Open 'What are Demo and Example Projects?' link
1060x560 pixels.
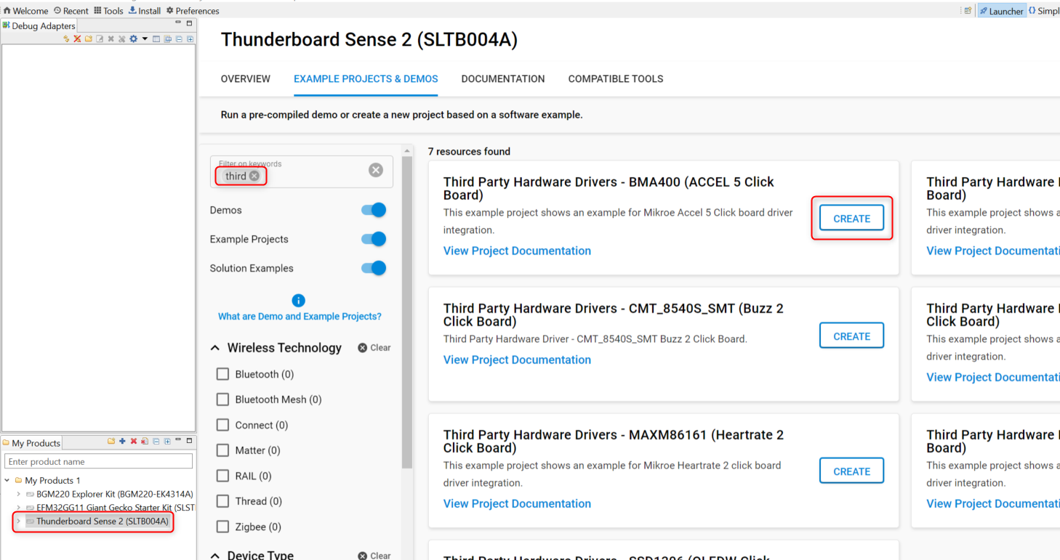coord(300,317)
